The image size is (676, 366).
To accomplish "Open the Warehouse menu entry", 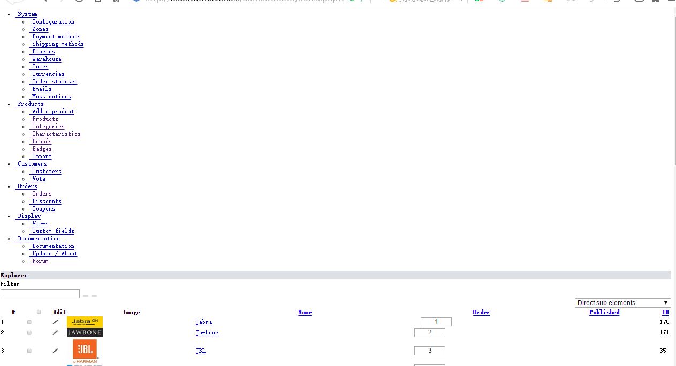I will 45,59.
